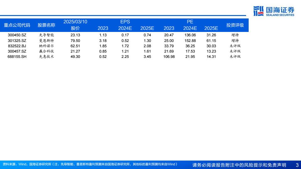
Task: Select the stock code 300457.SZ cell
Action: (x=17, y=51)
